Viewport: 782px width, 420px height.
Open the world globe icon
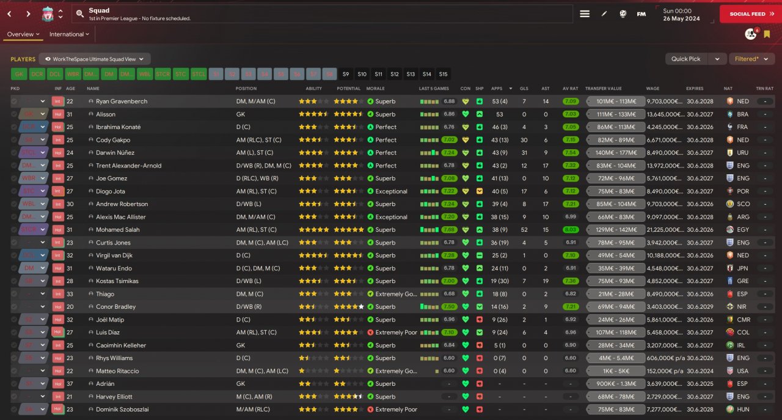[x=623, y=13]
